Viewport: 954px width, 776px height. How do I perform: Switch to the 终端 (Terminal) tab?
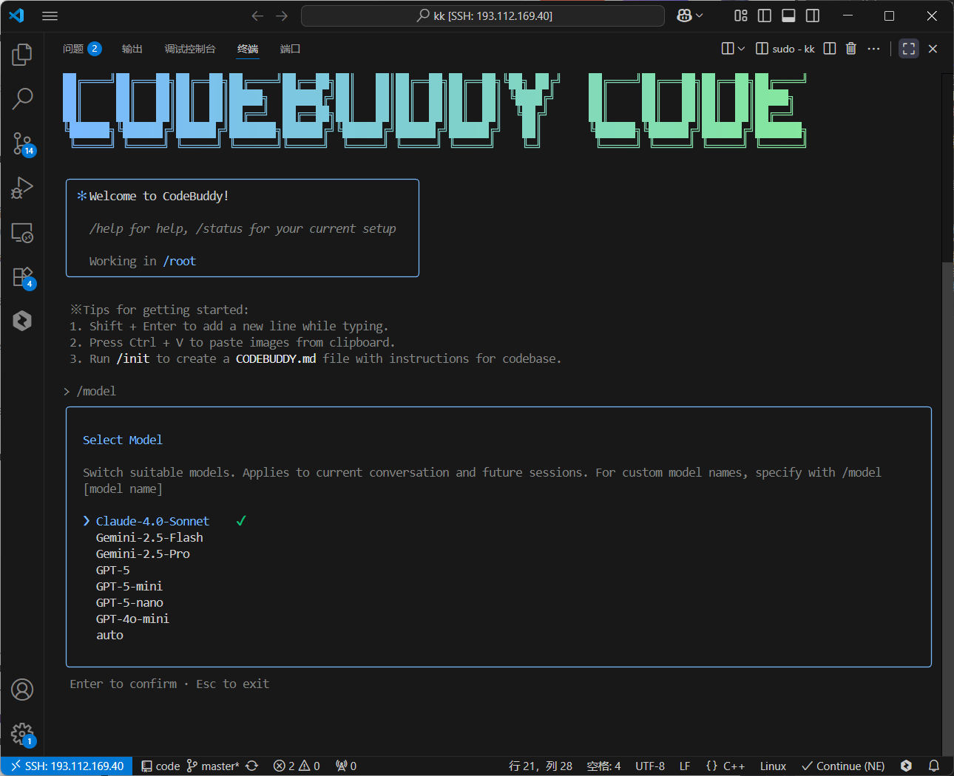[248, 49]
